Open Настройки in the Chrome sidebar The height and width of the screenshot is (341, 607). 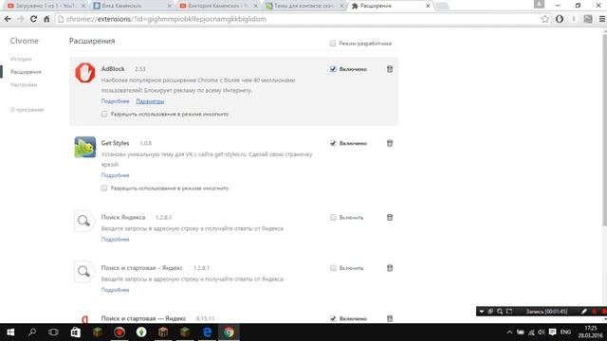point(24,84)
